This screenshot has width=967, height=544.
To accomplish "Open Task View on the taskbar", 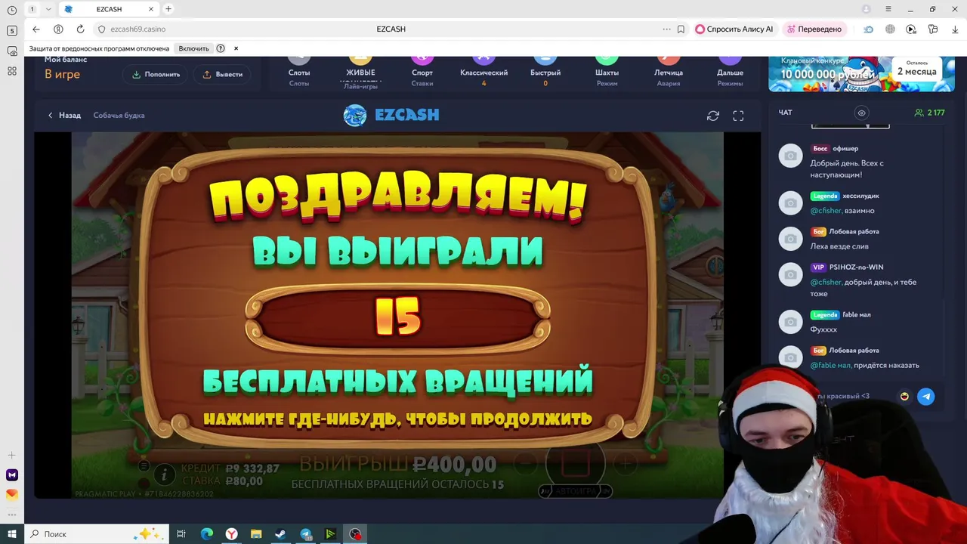I will [x=181, y=534].
